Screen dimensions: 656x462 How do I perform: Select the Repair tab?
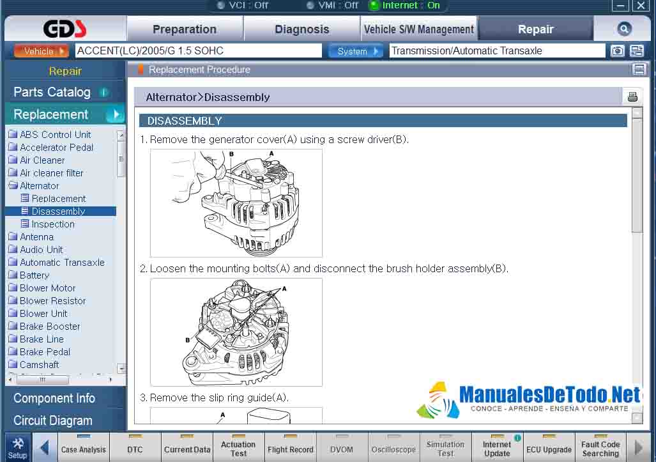coord(536,29)
